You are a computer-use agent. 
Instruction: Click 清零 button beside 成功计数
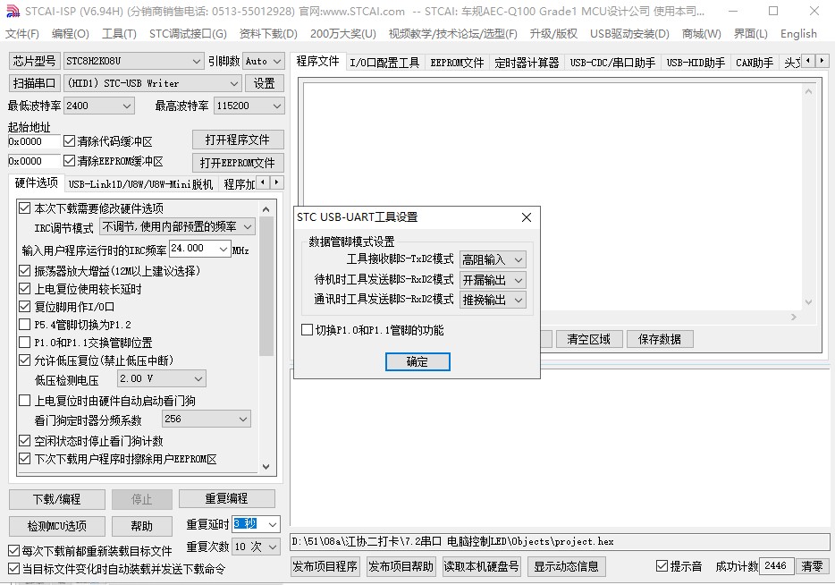(812, 566)
